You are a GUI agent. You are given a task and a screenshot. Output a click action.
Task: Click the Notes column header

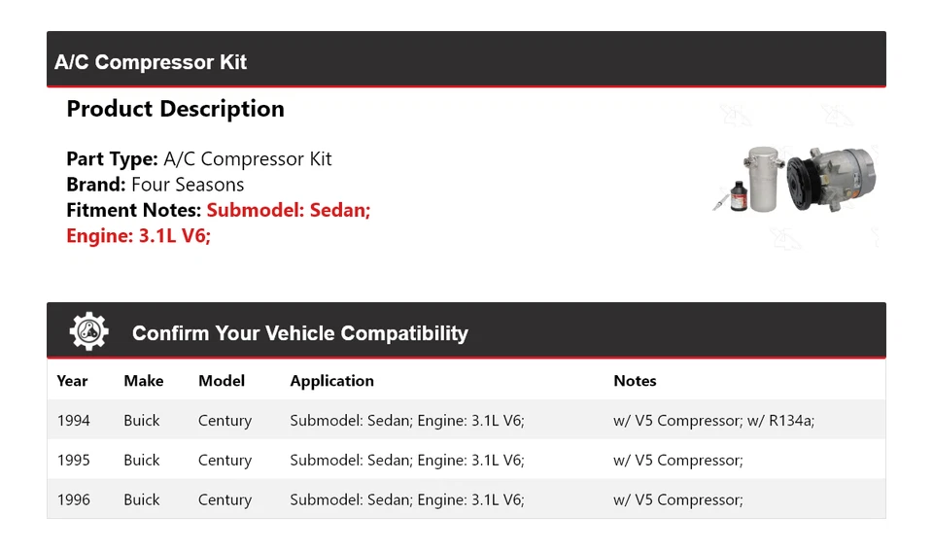(635, 381)
